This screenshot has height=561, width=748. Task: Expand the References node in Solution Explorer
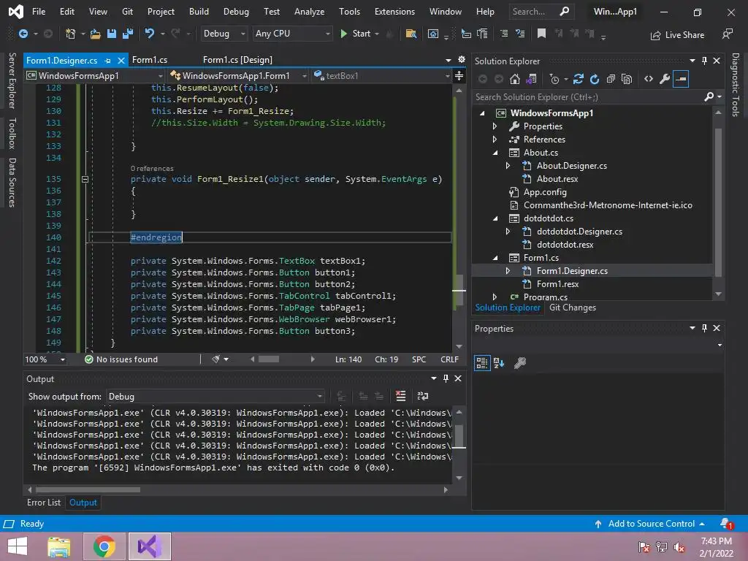(495, 140)
